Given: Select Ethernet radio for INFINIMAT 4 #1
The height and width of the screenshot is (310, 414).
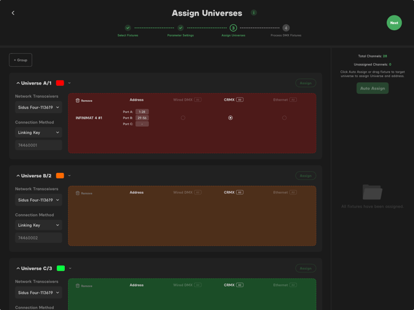Looking at the screenshot, I should [284, 118].
